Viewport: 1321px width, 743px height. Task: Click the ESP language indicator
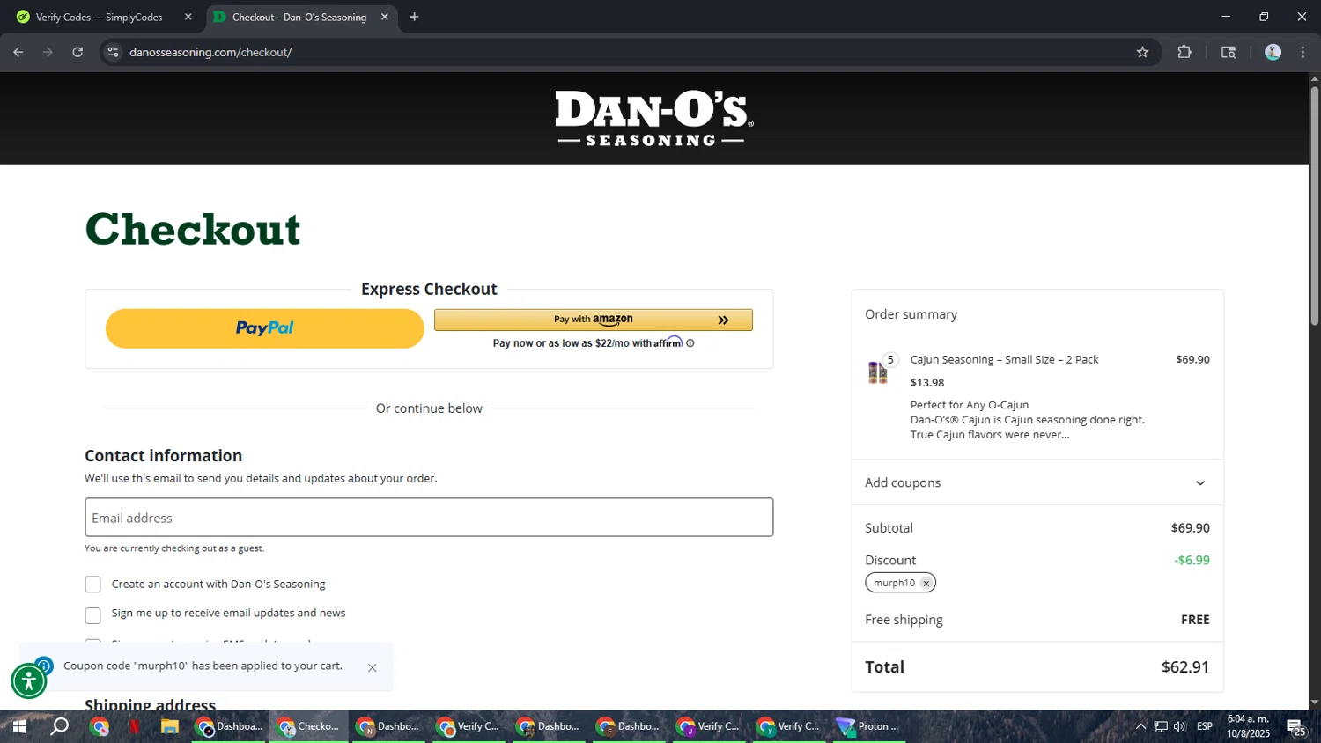pyautogui.click(x=1205, y=726)
